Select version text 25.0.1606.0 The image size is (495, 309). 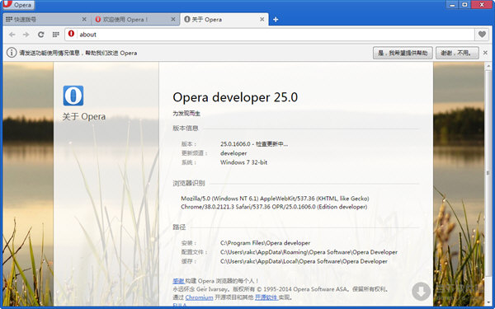(235, 144)
